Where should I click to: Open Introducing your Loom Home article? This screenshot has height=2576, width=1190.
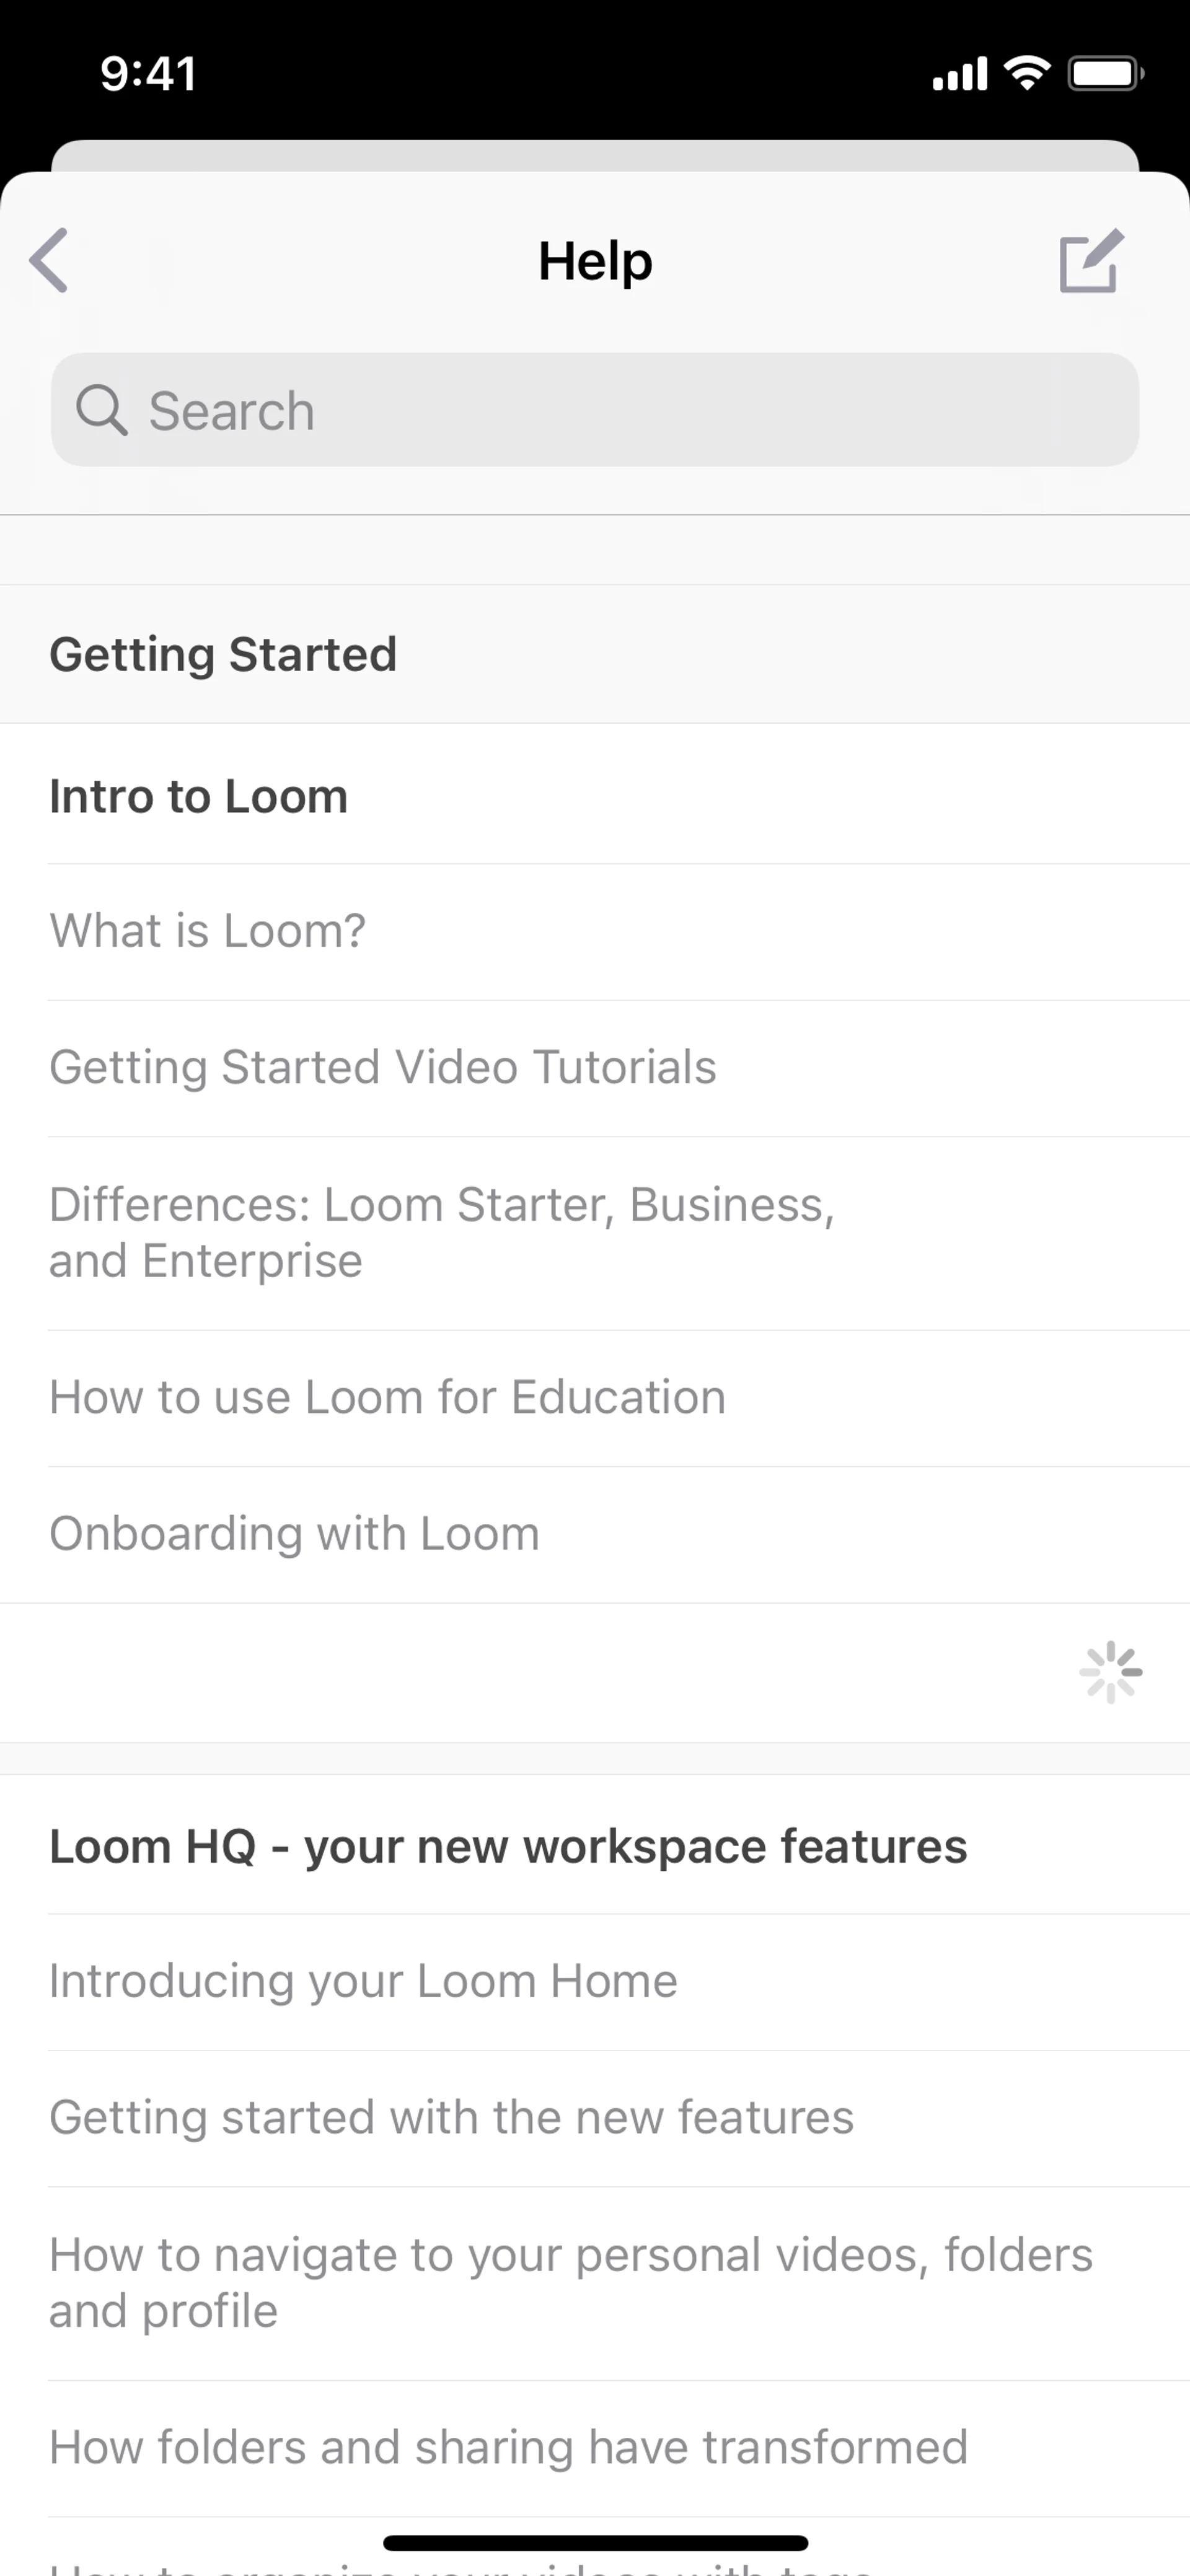click(364, 1981)
